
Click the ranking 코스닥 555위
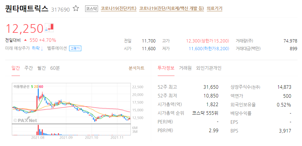(x=205, y=113)
